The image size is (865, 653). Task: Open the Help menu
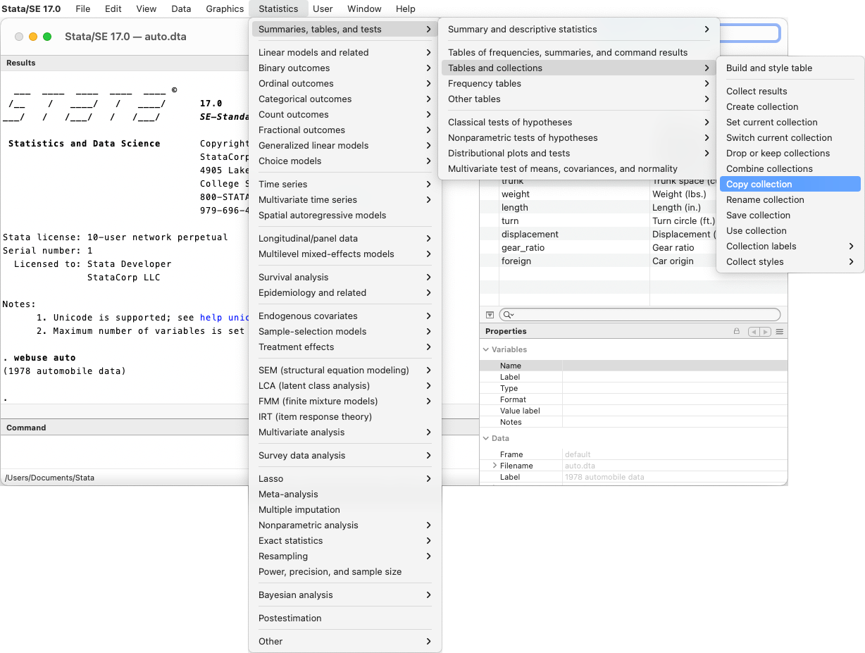click(406, 8)
